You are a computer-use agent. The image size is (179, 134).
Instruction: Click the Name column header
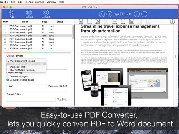pos(25,21)
